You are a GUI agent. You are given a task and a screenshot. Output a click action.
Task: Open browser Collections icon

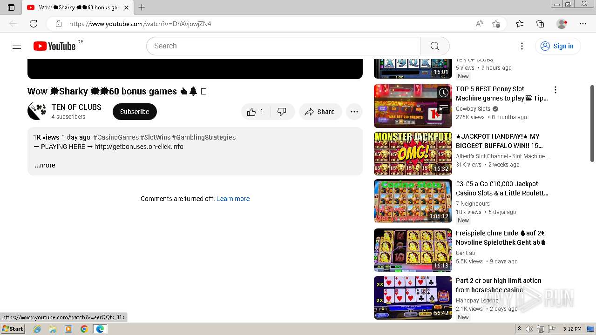(x=540, y=24)
